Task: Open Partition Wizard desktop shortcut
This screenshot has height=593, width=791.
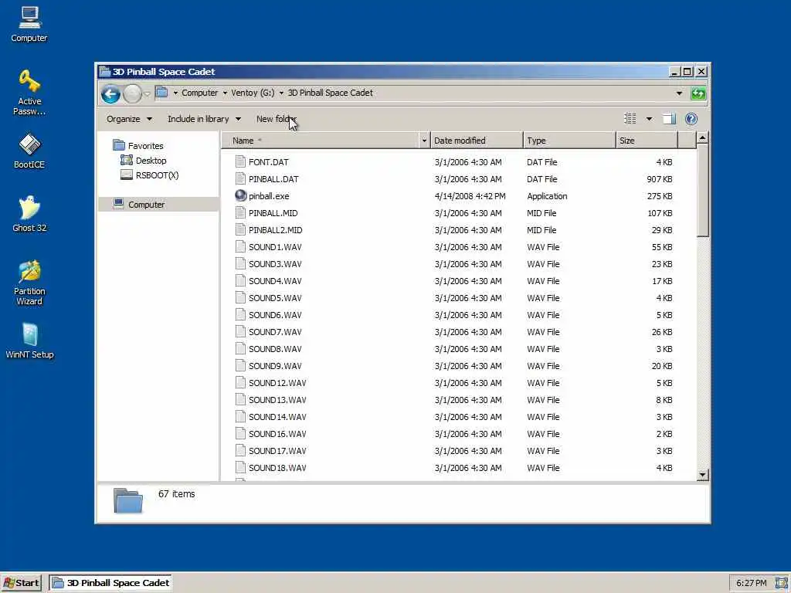Action: click(29, 283)
